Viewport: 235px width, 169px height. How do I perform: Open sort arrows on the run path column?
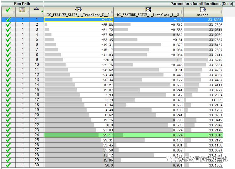point(28,12)
